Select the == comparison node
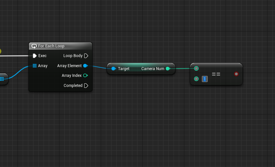275x167 pixels. pyautogui.click(x=216, y=74)
